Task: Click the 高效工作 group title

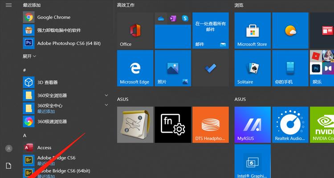Action: (126, 5)
